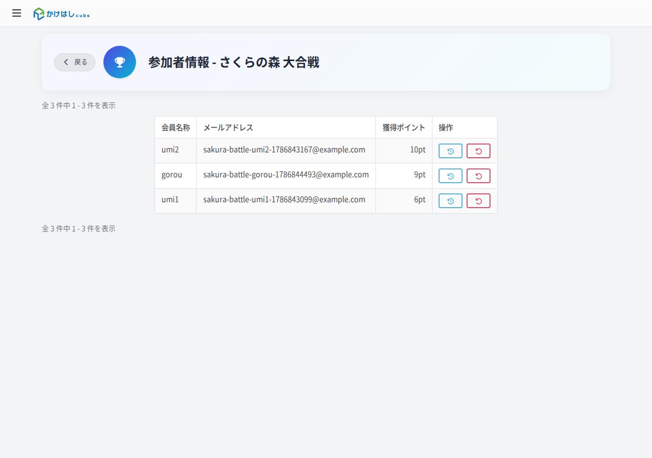Open point history for umi2

pyautogui.click(x=450, y=151)
